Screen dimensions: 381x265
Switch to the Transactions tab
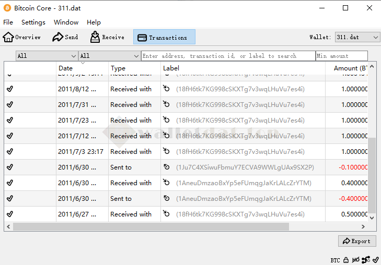[x=164, y=37]
